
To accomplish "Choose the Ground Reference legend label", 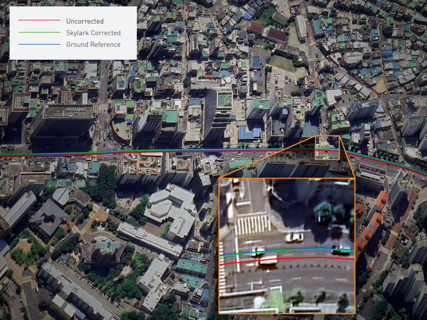I will pyautogui.click(x=93, y=45).
